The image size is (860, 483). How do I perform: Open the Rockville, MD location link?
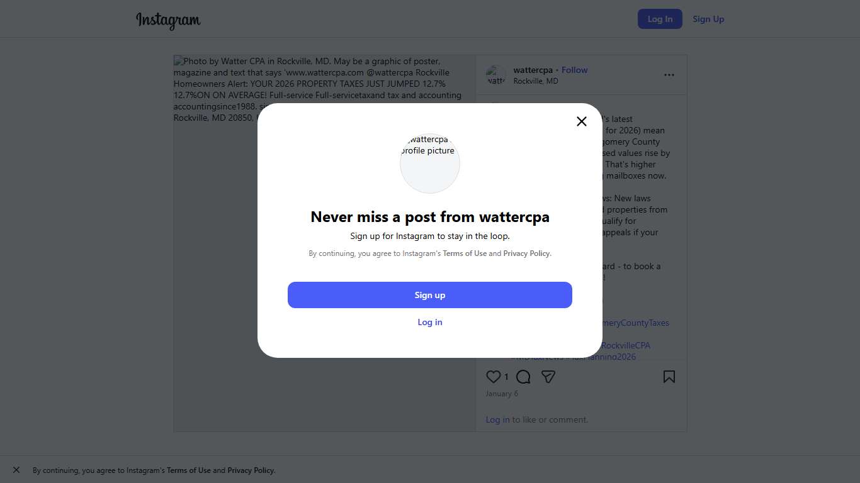click(x=535, y=81)
